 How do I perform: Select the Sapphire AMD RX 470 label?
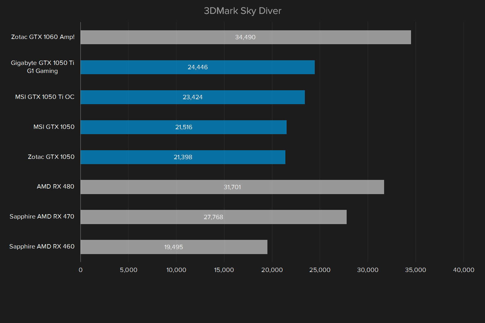click(42, 216)
